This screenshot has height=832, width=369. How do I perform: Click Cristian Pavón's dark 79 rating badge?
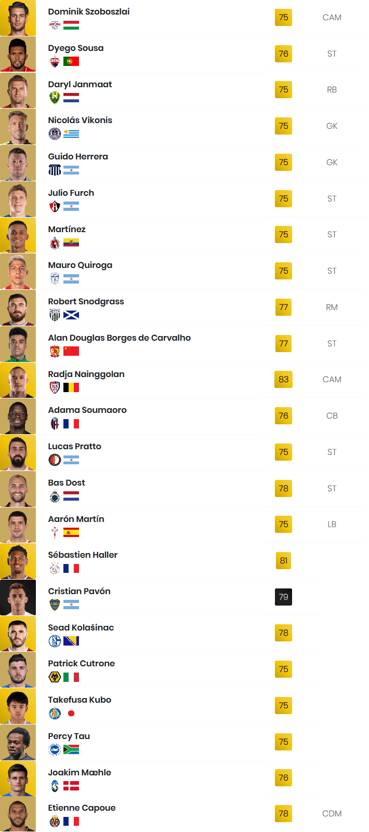pyautogui.click(x=283, y=597)
